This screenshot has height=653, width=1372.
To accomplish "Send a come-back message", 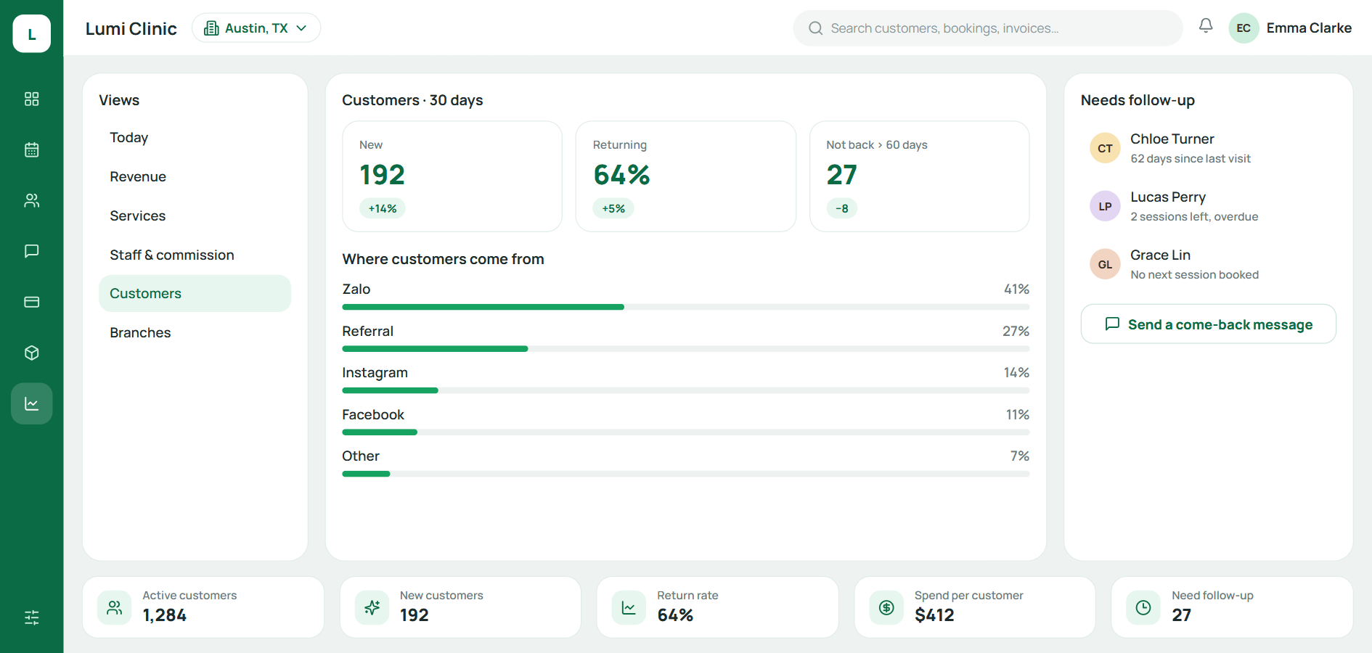I will tap(1209, 324).
